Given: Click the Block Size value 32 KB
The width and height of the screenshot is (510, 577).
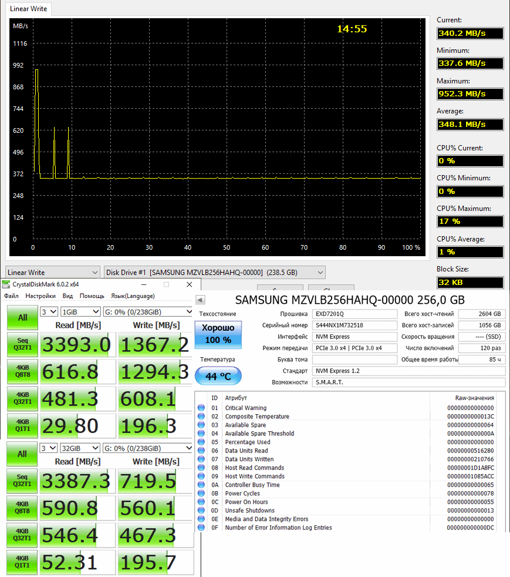Looking at the screenshot, I should [470, 282].
